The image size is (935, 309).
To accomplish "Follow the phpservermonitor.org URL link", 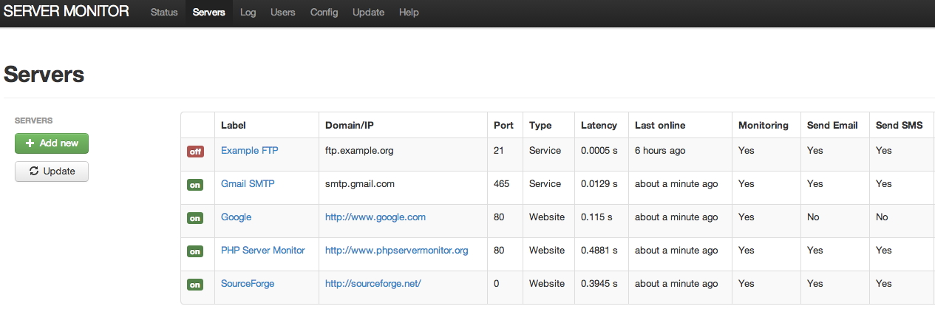I will click(397, 250).
